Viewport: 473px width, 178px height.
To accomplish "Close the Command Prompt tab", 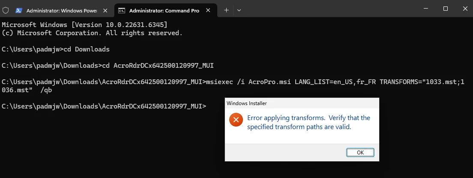I will (208, 10).
